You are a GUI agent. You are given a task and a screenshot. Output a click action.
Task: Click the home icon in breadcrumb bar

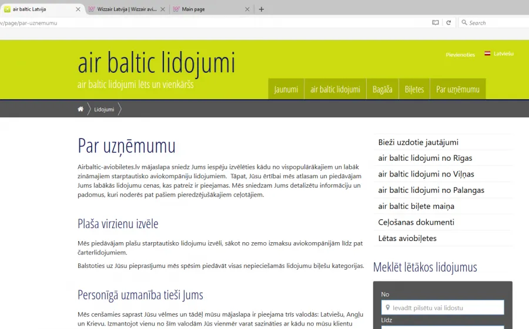pyautogui.click(x=81, y=109)
